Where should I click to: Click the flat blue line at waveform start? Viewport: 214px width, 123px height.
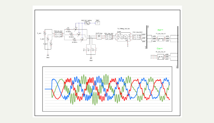point(48,89)
